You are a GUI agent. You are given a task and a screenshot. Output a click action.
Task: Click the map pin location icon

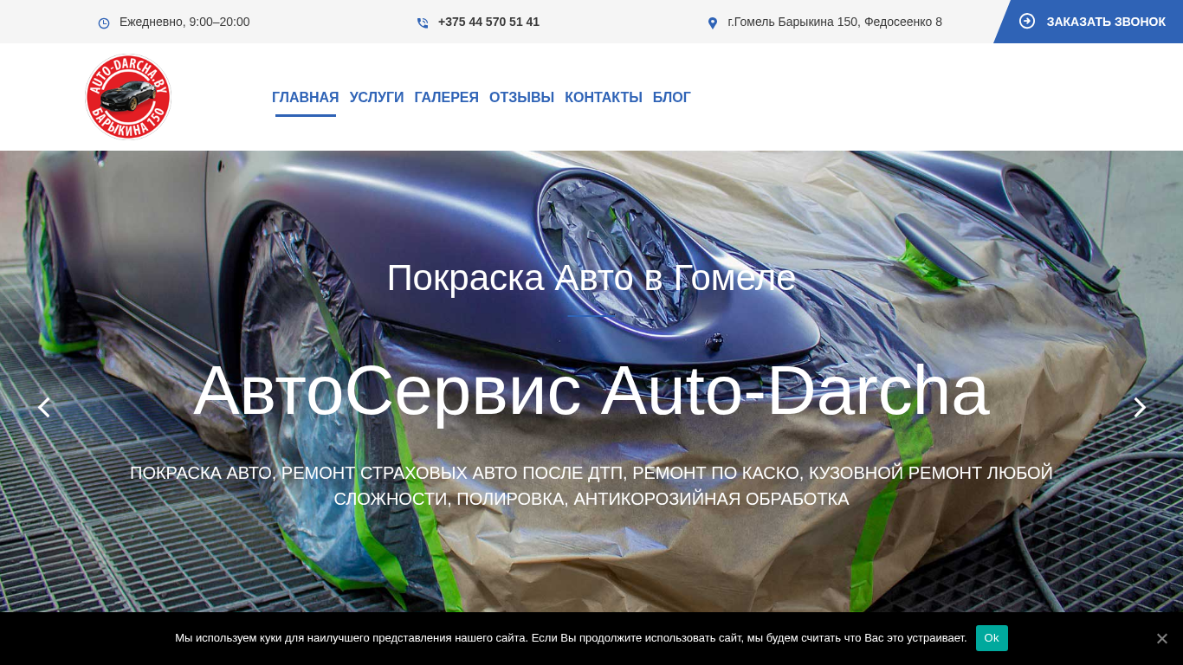point(713,23)
